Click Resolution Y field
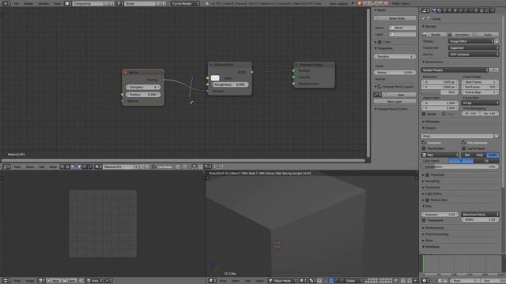This screenshot has height=284, width=506. [440, 87]
